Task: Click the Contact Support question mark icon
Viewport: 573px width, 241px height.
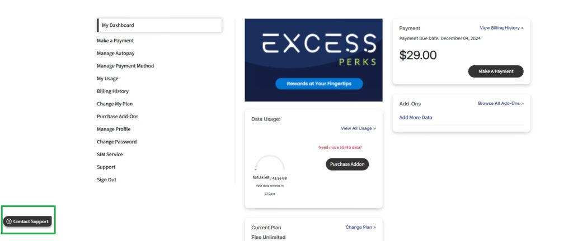Action: 8,221
